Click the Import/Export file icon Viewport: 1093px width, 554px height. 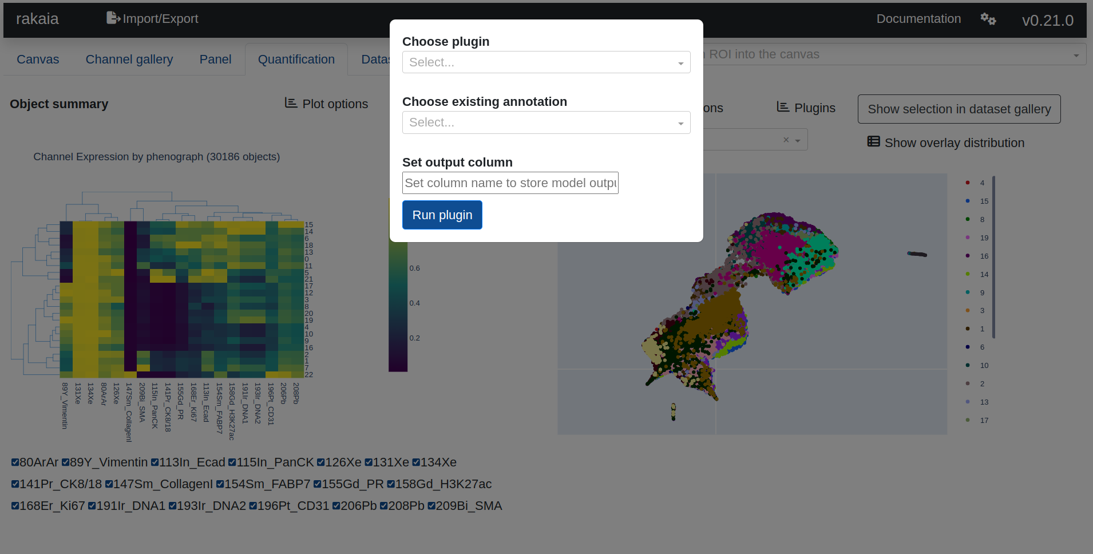tap(113, 18)
